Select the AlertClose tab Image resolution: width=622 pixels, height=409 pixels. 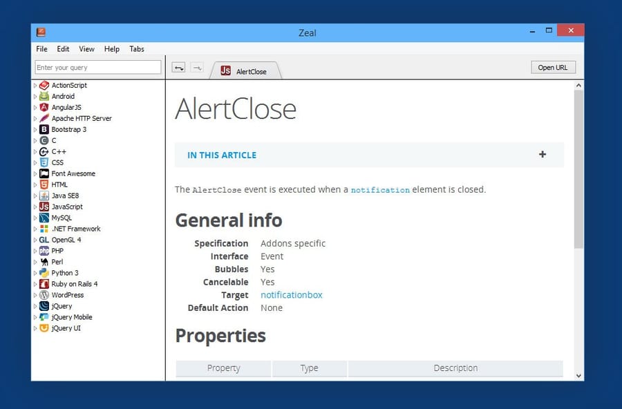245,70
